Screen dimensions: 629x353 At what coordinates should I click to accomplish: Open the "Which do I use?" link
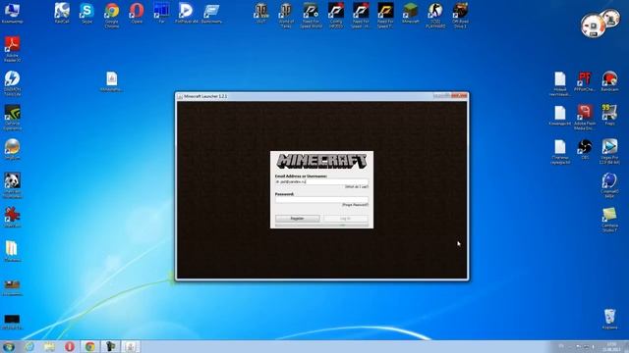(x=356, y=187)
